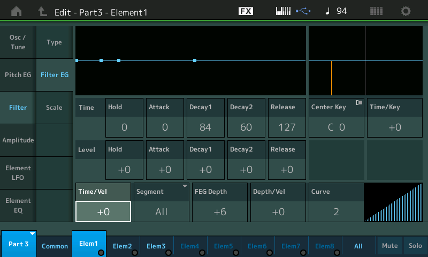Open the grid utility icon
428x257 pixels.
[x=376, y=11]
